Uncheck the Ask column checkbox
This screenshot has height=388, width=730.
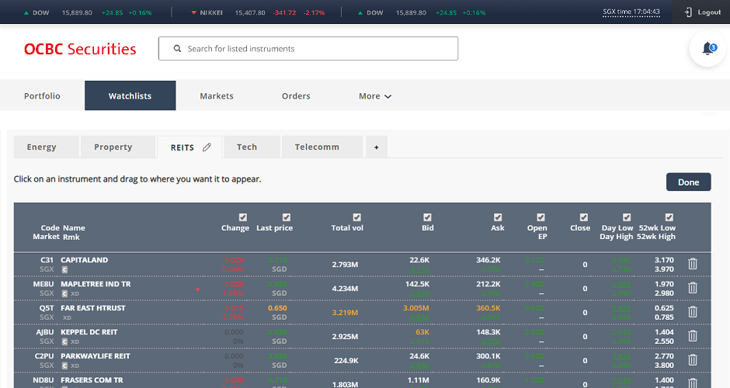(x=498, y=217)
